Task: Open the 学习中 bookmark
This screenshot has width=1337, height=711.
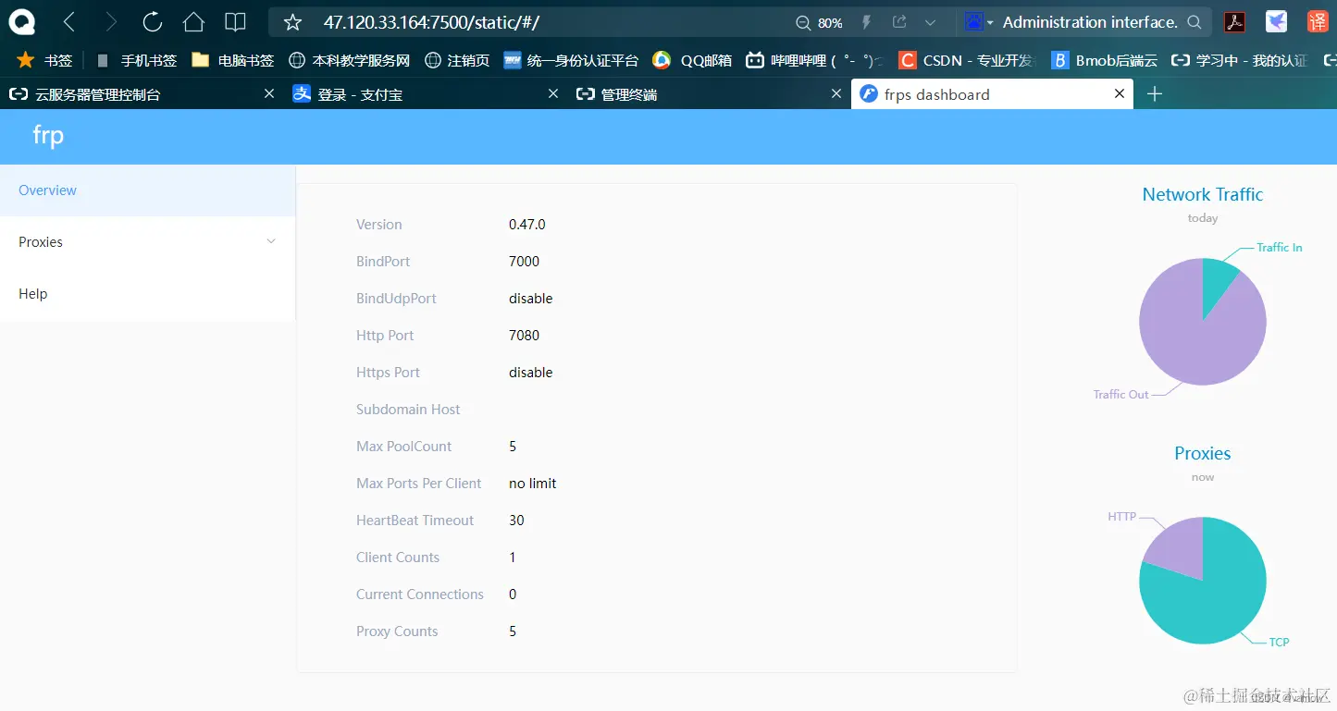Action: click(1239, 60)
